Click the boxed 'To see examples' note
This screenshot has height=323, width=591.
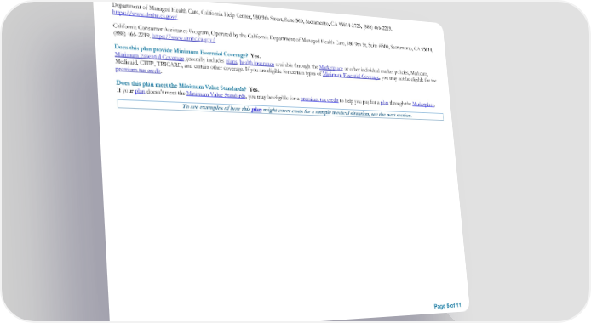pos(280,110)
